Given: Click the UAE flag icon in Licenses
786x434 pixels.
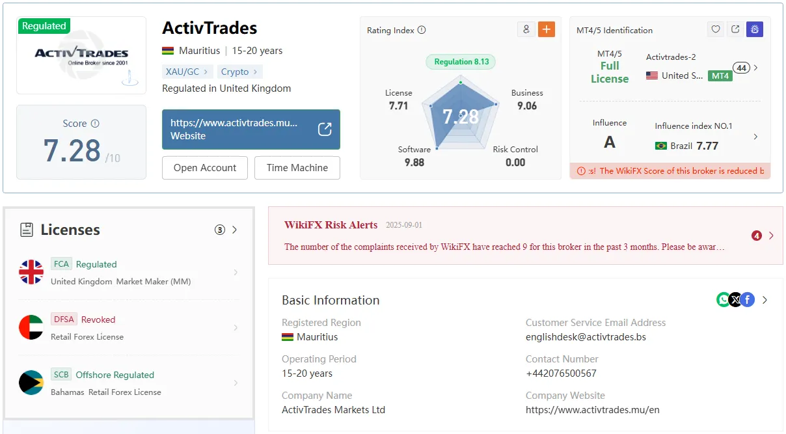Looking at the screenshot, I should [x=31, y=327].
